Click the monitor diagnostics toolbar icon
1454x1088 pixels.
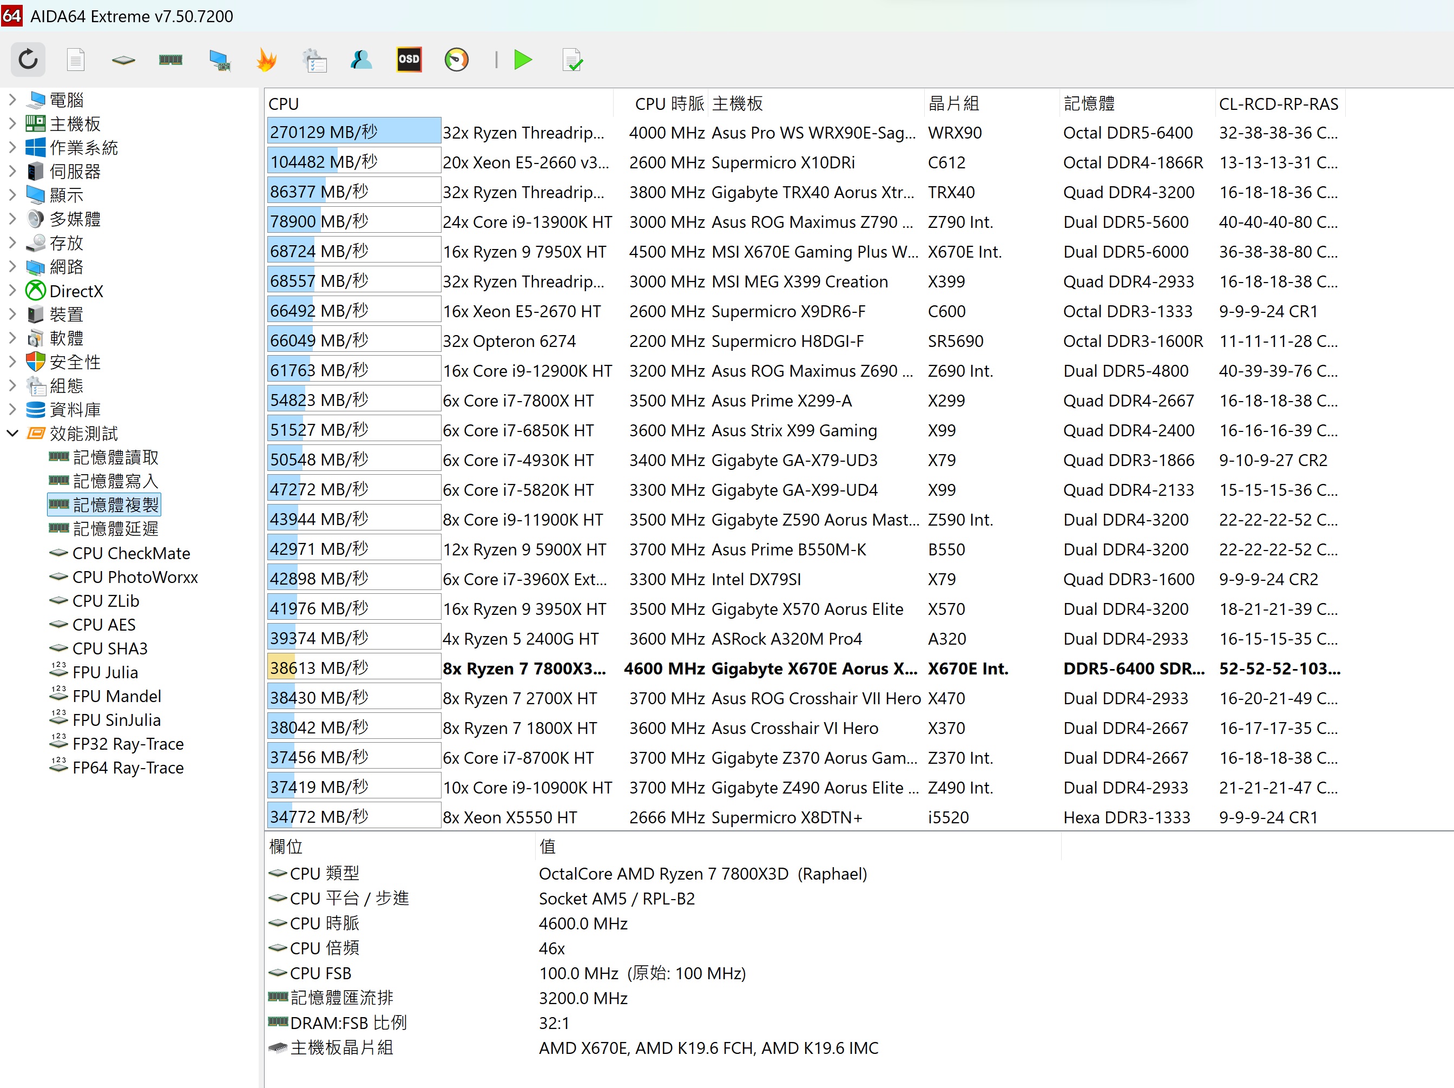[x=219, y=60]
